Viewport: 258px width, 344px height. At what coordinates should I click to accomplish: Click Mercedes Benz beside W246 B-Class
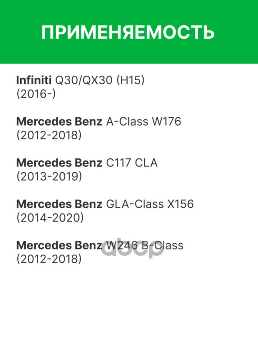pyautogui.click(x=59, y=246)
